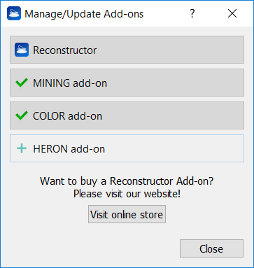Viewport: 254px width, 268px height.
Task: Open help via the question mark button
Action: tap(192, 13)
